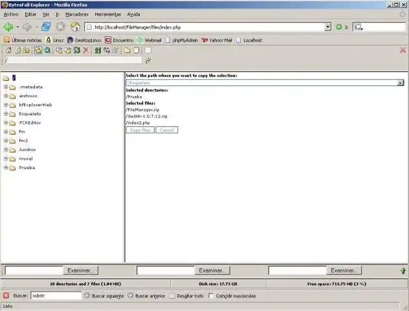Open the destination path dropdown /Esqueleto
The image size is (409, 311).
(265, 83)
